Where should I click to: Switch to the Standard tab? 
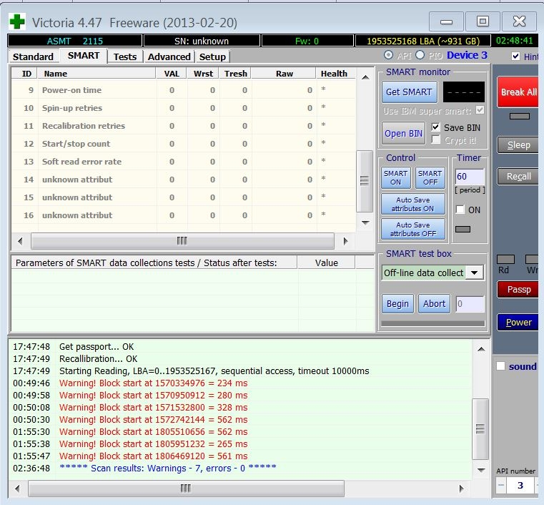[33, 57]
